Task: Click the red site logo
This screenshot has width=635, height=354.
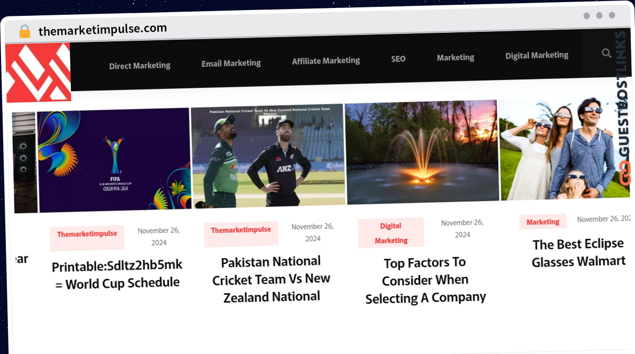Action: [x=38, y=72]
